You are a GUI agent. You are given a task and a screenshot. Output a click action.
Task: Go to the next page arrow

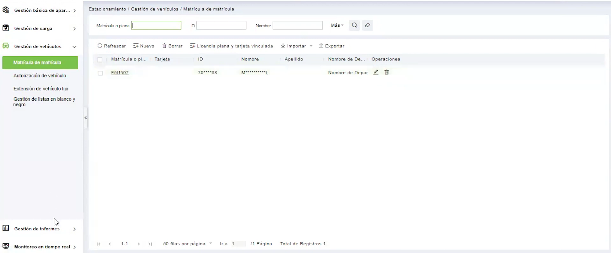(139, 244)
